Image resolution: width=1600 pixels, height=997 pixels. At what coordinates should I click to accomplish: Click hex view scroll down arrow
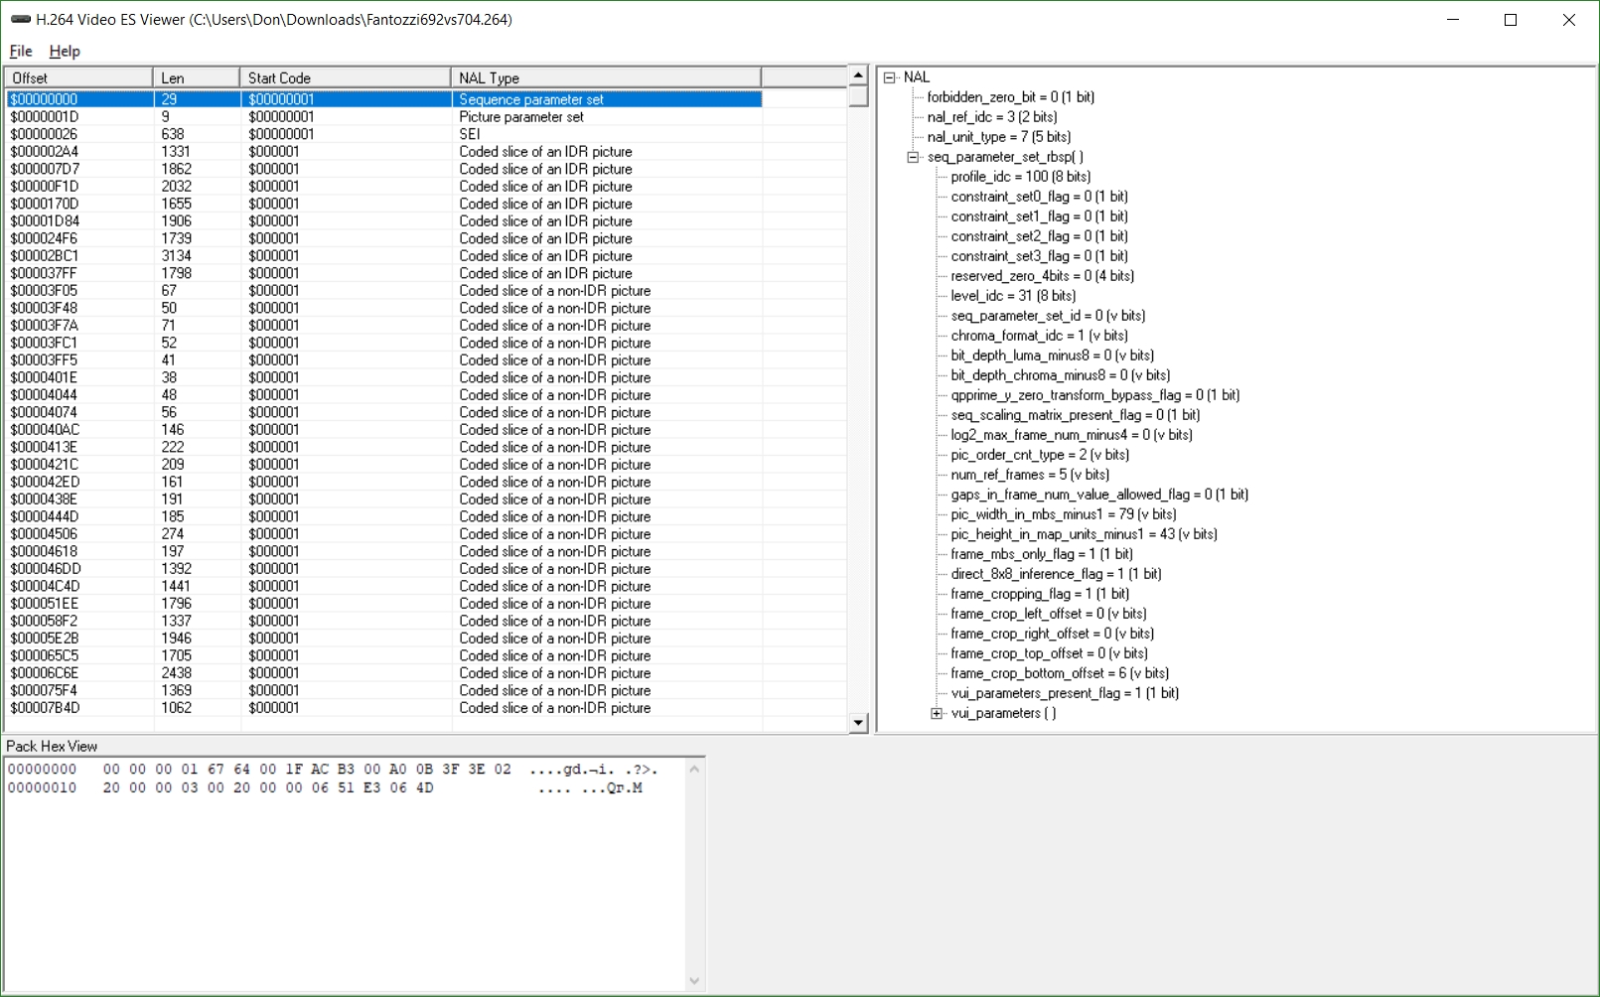[694, 981]
